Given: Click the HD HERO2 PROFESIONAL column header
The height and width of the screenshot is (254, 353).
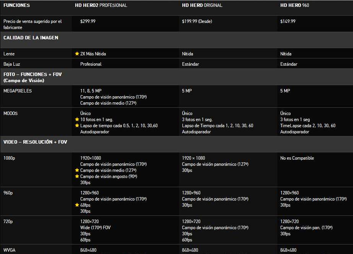Looking at the screenshot, I should point(101,5).
